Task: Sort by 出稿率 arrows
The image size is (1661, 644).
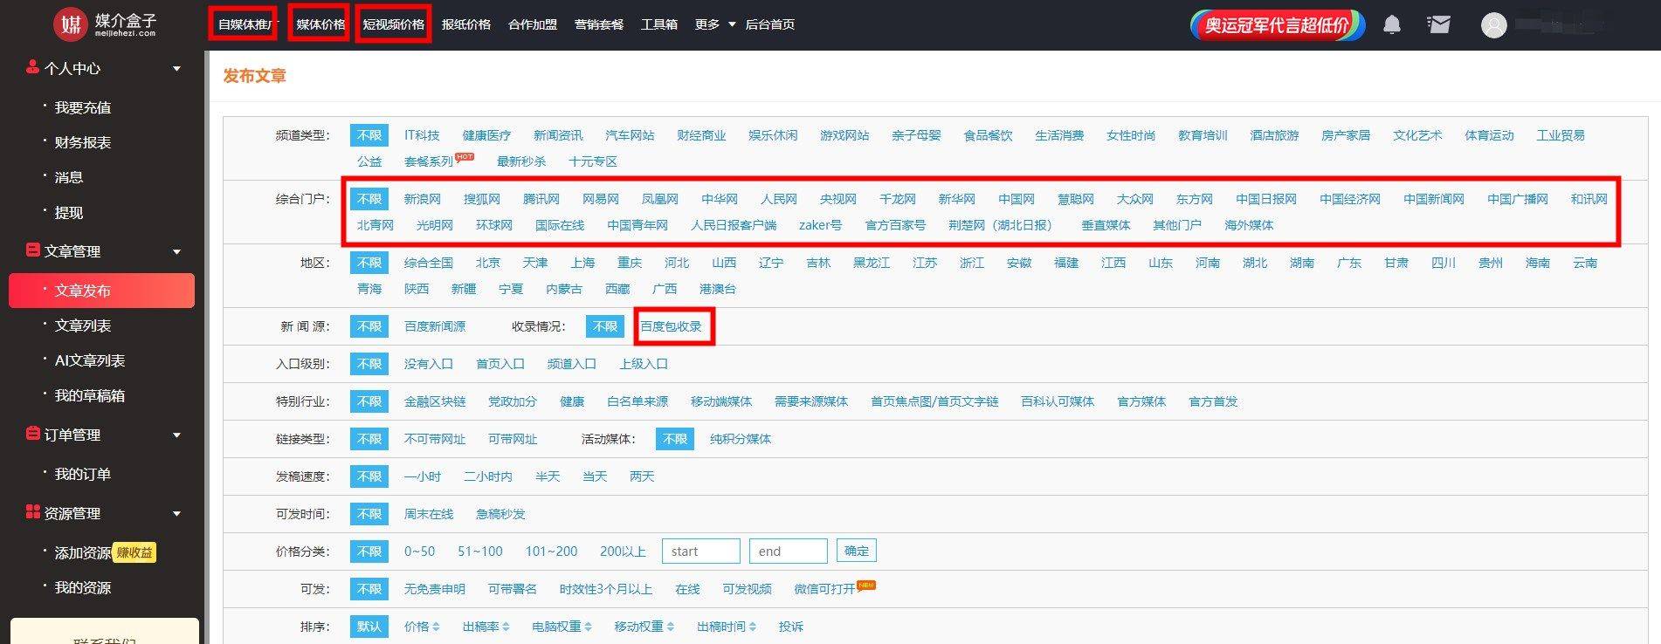Action: point(506,627)
